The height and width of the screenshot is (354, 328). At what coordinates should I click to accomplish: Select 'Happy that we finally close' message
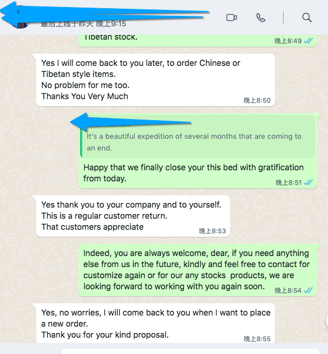[197, 150]
